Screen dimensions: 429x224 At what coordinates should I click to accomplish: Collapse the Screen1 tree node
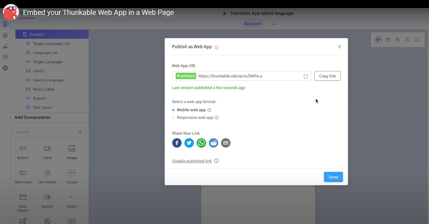click(18, 34)
